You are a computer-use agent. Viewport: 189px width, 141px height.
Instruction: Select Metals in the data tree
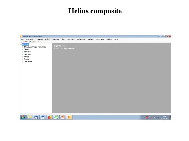(x=27, y=57)
